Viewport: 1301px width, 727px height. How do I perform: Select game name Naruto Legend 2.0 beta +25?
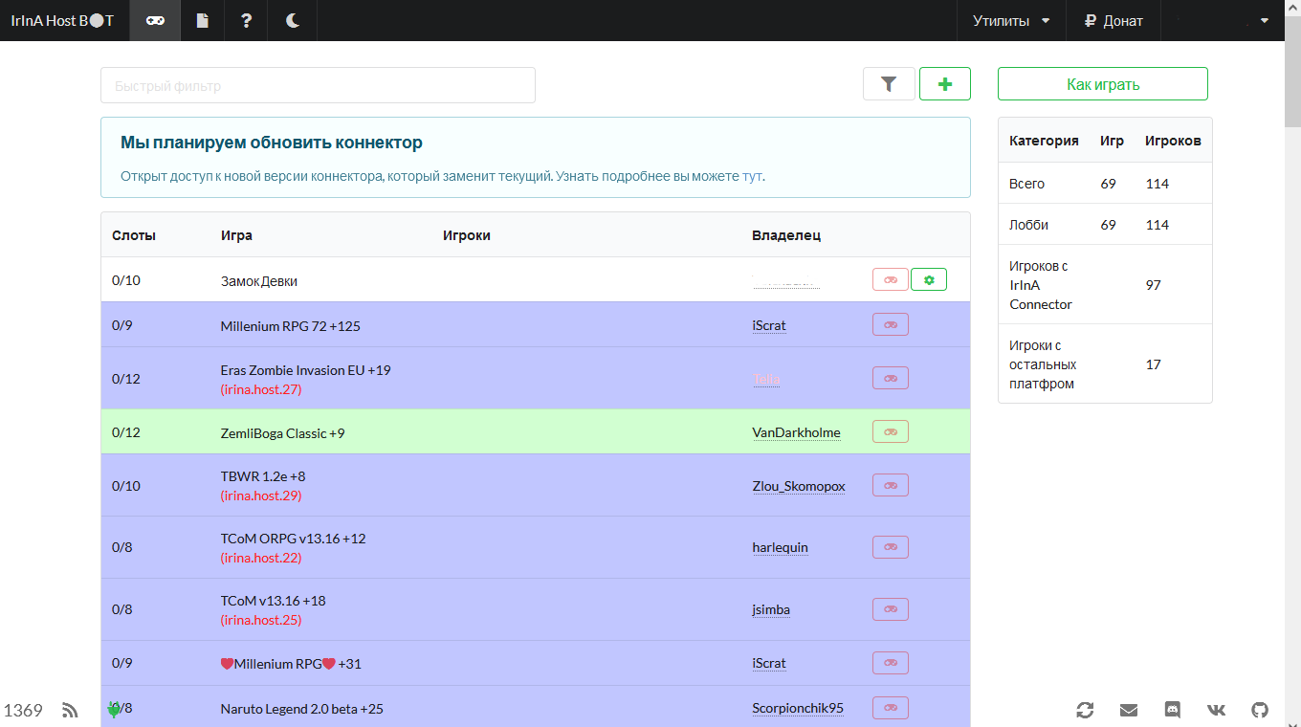coord(302,709)
